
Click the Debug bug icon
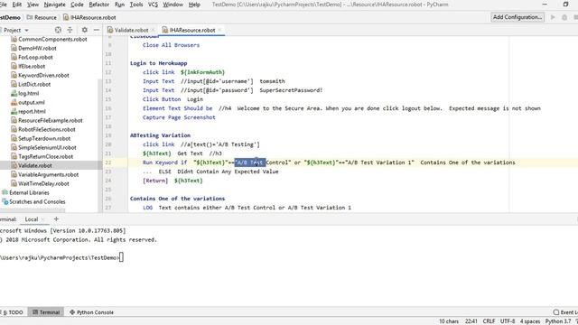coord(564,17)
